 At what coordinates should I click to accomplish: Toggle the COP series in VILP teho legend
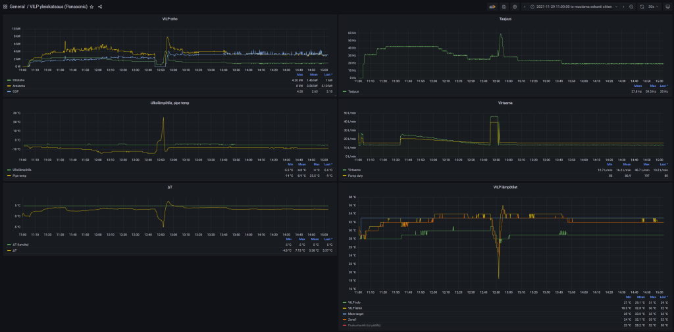pyautogui.click(x=15, y=91)
